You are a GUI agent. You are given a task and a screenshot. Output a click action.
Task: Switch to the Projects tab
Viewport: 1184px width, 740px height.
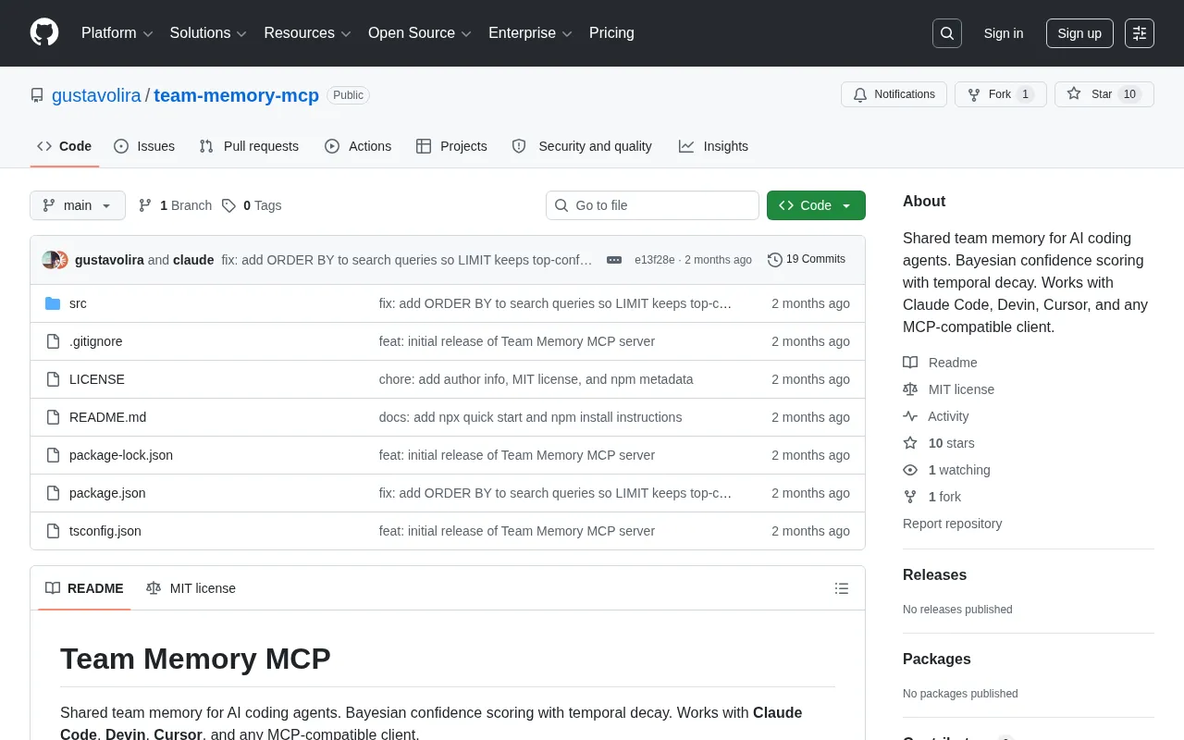click(x=451, y=146)
